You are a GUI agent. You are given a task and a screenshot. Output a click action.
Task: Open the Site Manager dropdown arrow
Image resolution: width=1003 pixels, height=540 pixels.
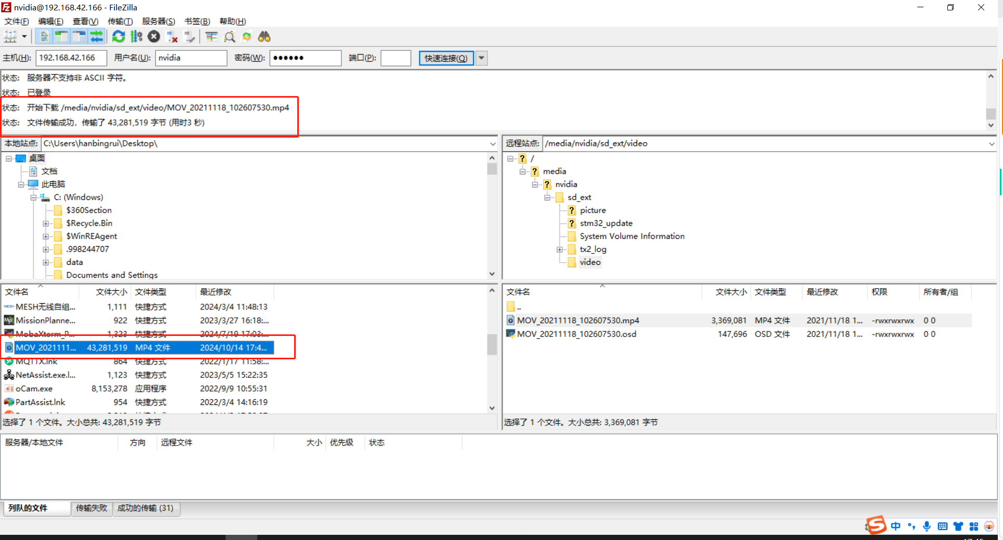point(24,37)
